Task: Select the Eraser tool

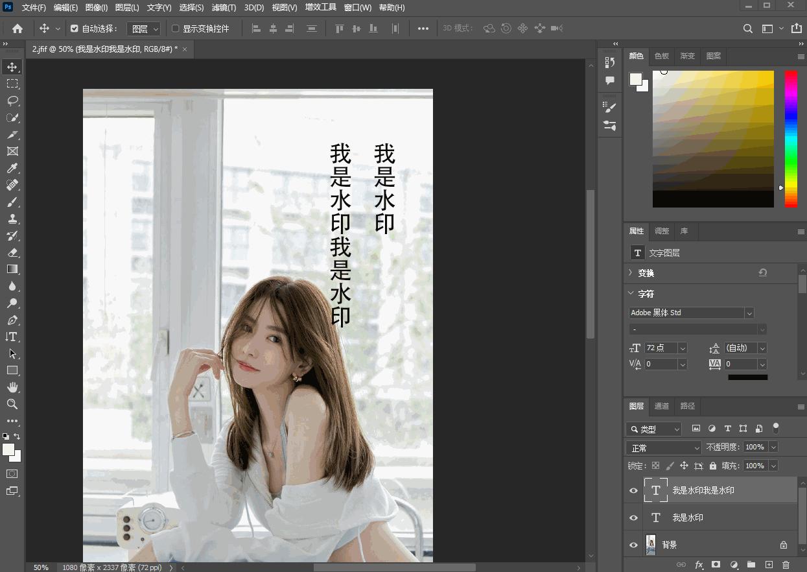Action: (x=12, y=252)
